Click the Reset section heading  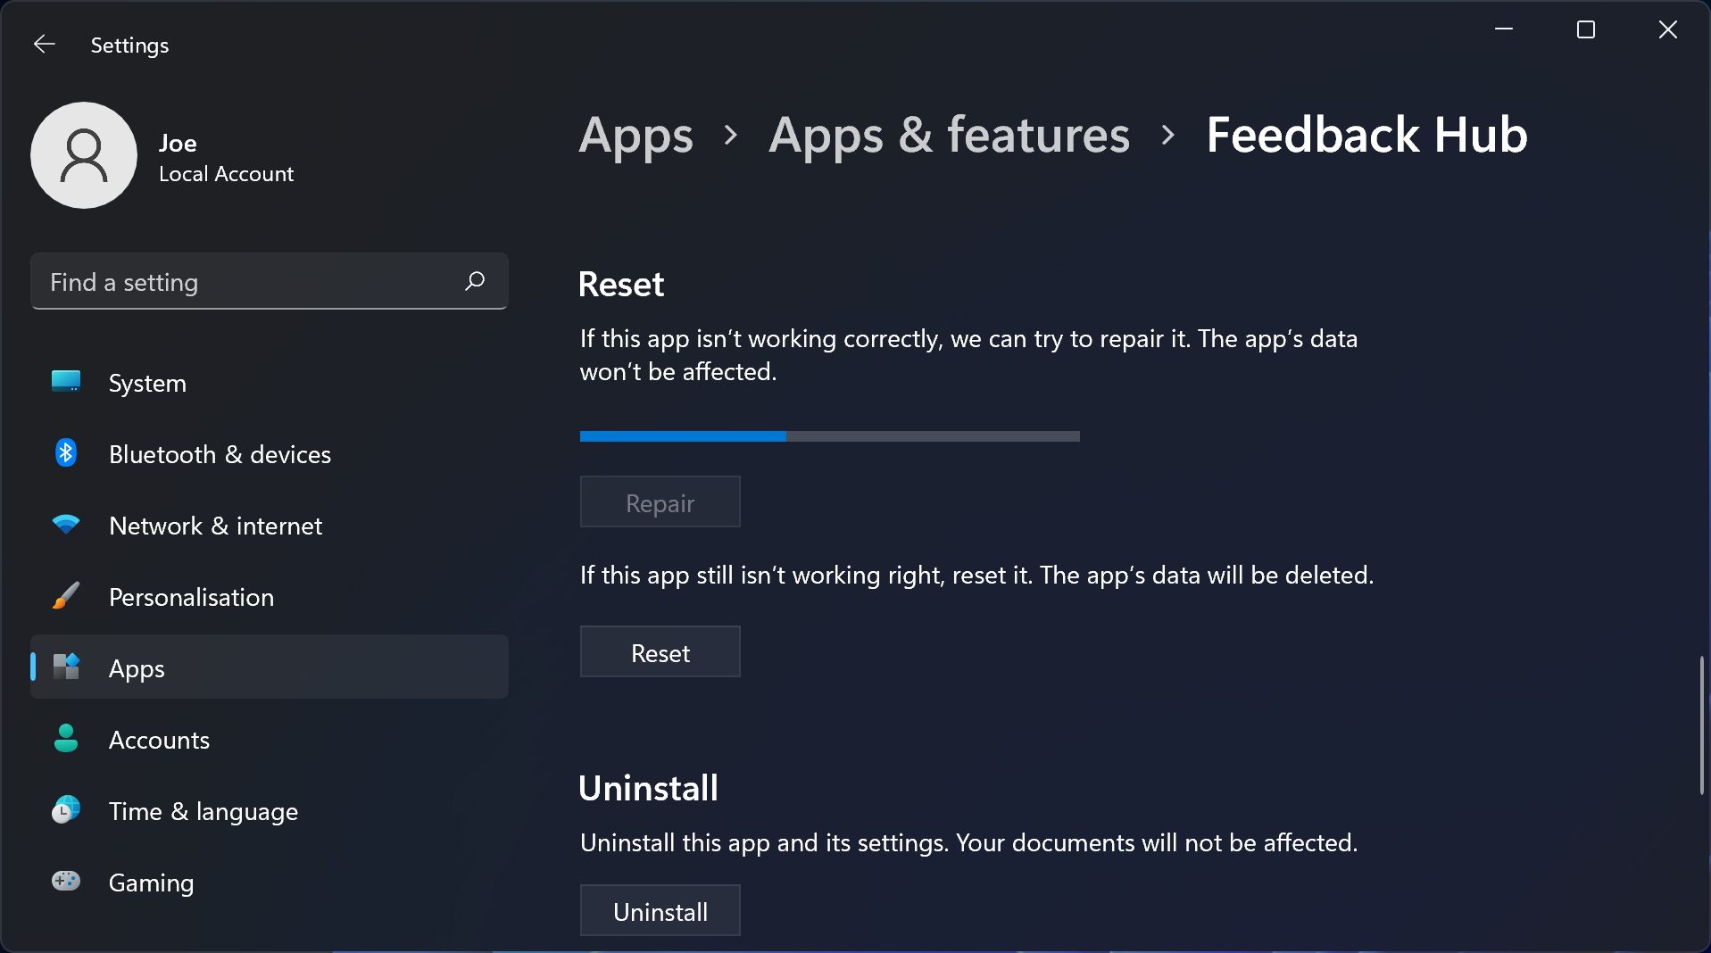(621, 285)
